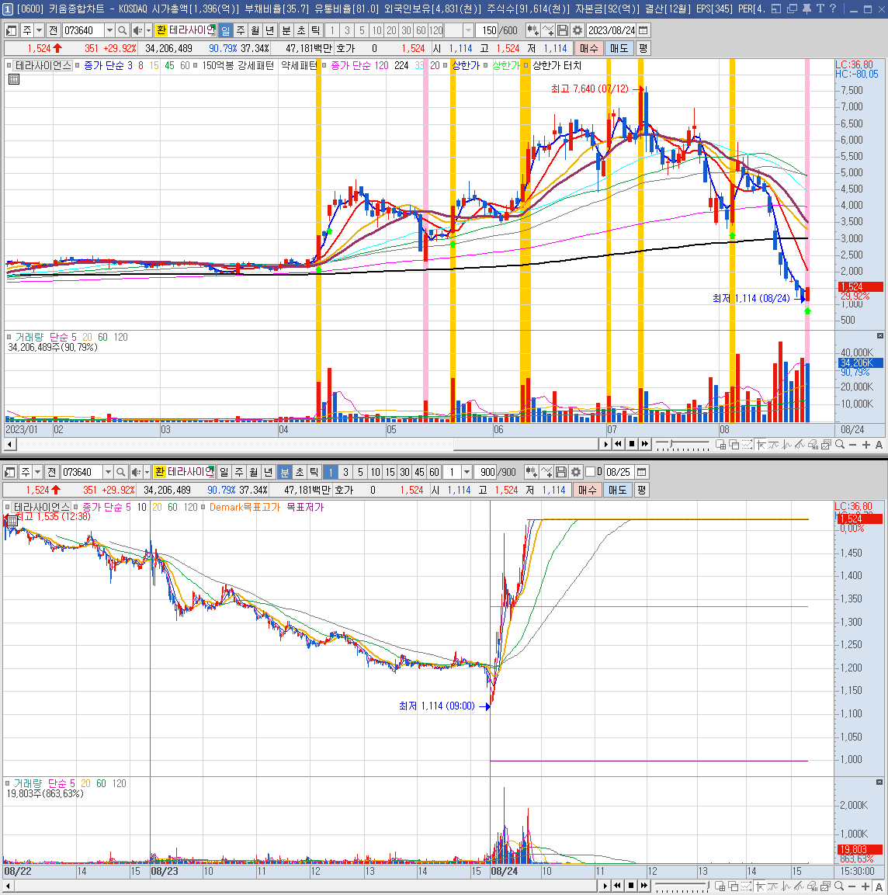Select the 일 daily period in the lower chart

tap(224, 472)
